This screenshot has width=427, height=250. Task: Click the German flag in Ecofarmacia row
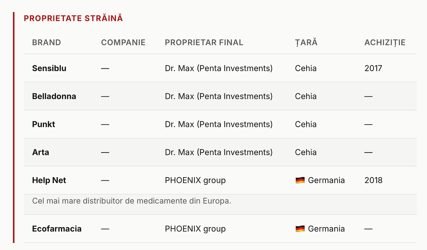300,229
